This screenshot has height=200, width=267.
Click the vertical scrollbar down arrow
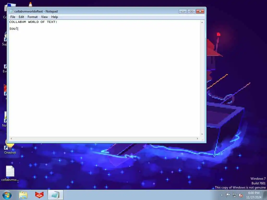[x=202, y=134]
